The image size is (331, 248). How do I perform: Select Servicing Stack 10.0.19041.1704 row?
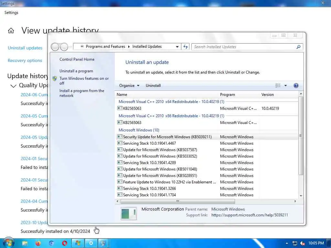(207, 195)
